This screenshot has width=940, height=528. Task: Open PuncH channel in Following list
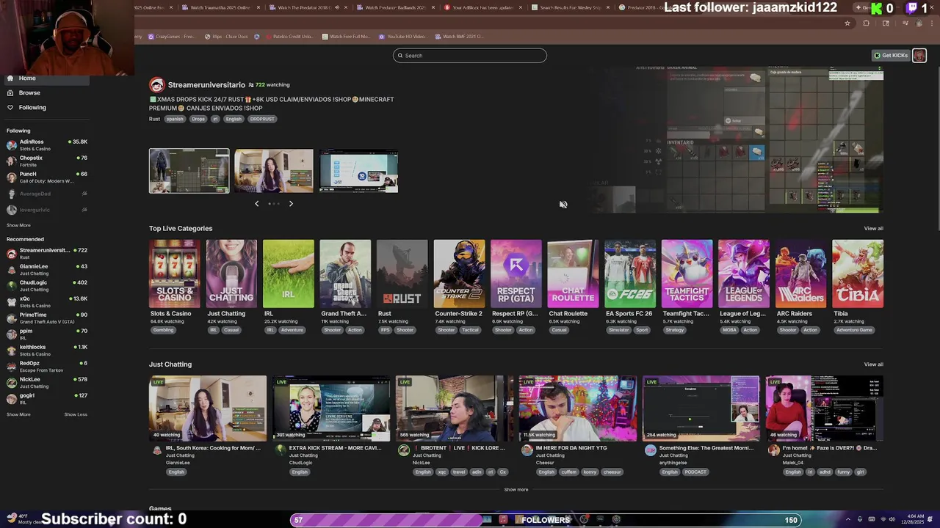coord(47,177)
